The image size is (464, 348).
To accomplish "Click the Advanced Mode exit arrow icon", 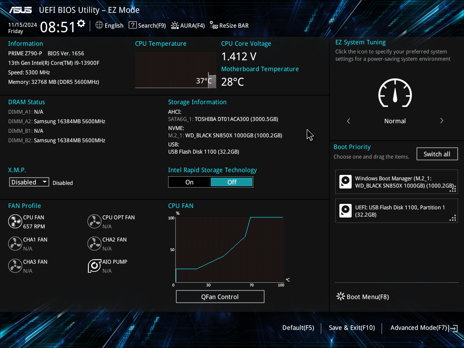I will [x=453, y=328].
